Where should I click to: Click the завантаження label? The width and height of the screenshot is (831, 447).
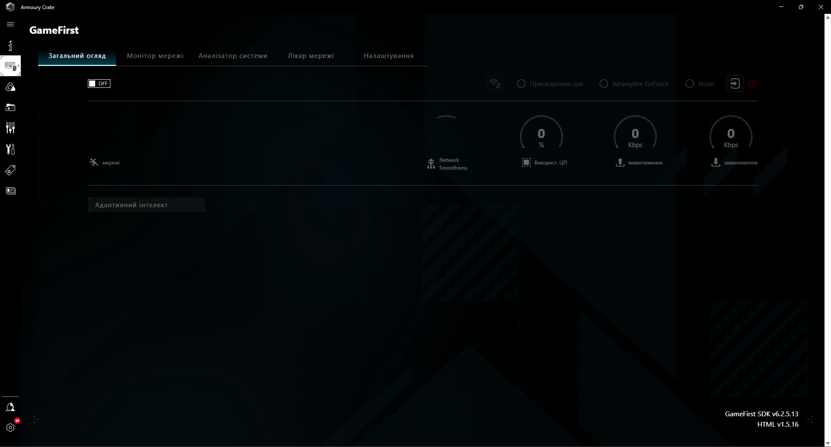pyautogui.click(x=741, y=163)
